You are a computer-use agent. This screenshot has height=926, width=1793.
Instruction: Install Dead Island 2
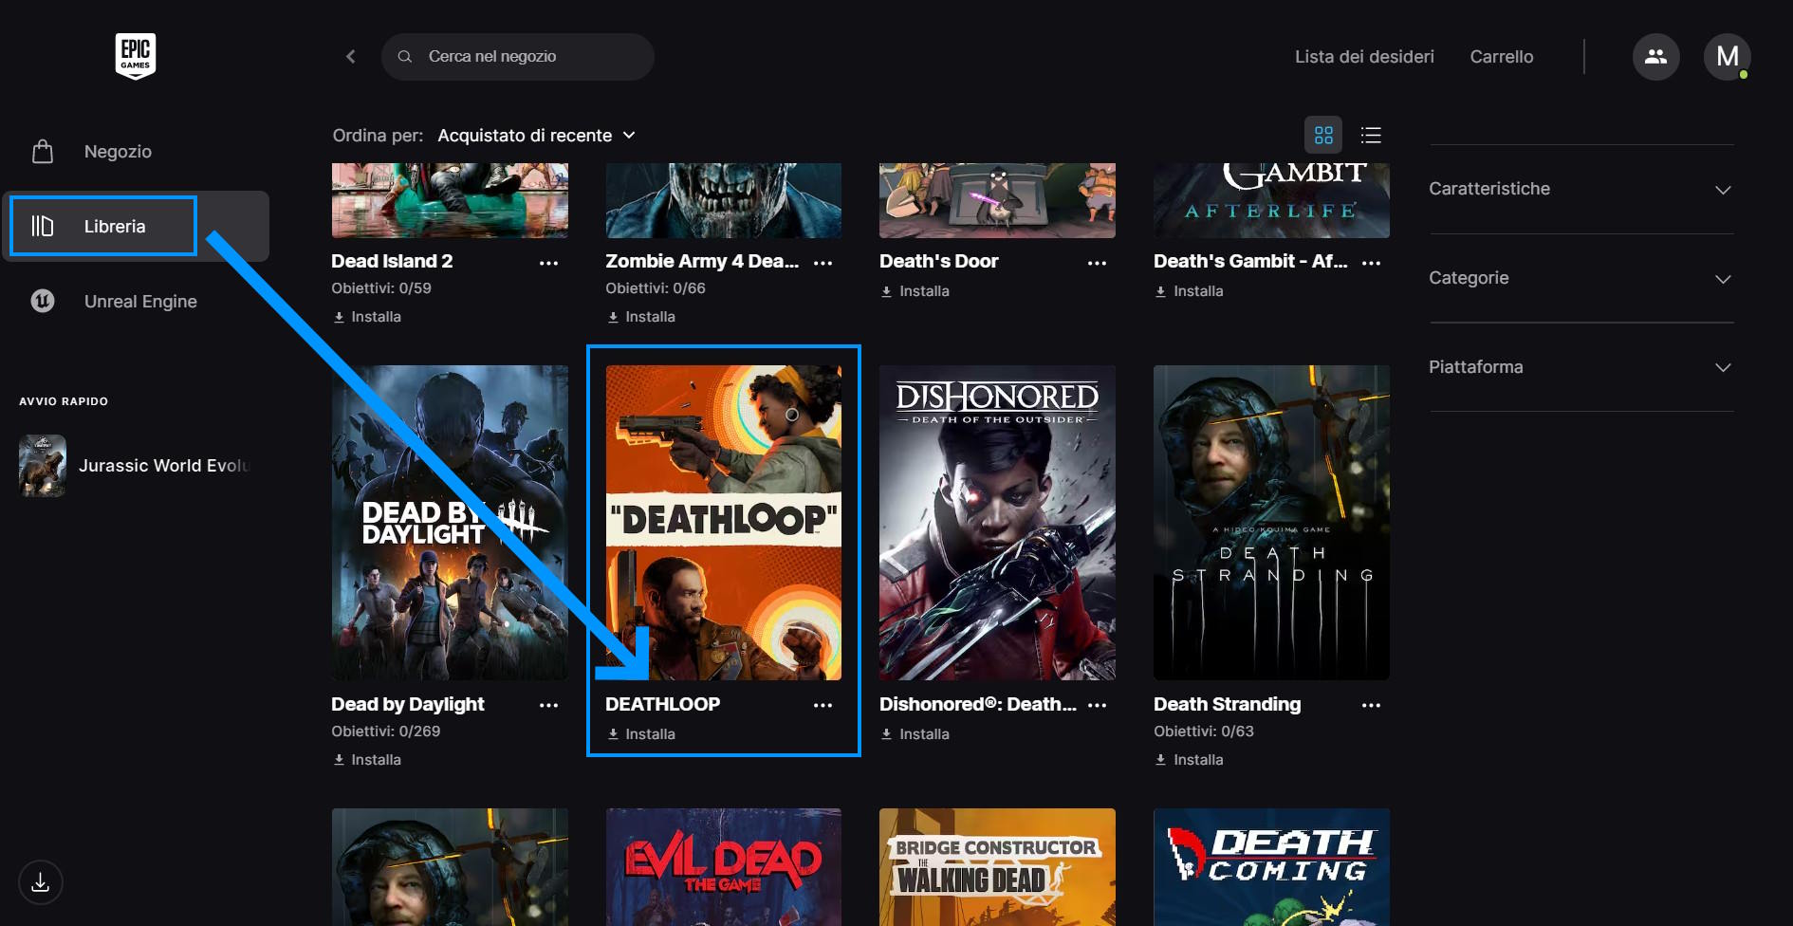367,317
